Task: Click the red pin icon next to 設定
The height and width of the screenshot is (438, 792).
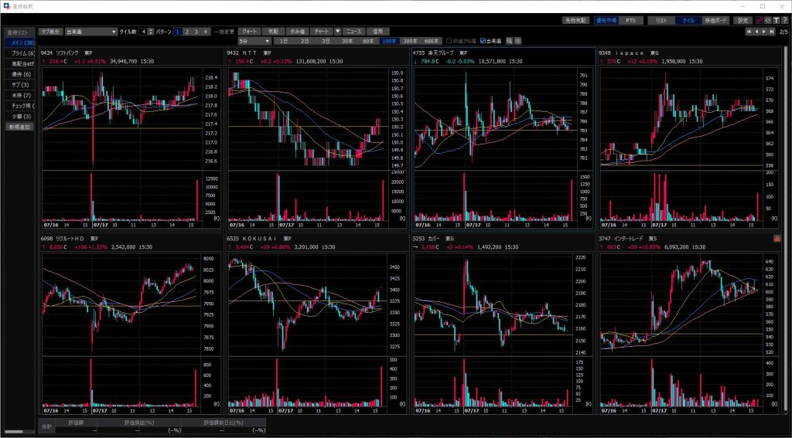Action: click(x=759, y=20)
